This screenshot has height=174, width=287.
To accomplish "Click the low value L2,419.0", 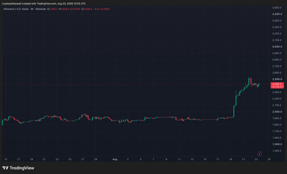I will [75, 9].
